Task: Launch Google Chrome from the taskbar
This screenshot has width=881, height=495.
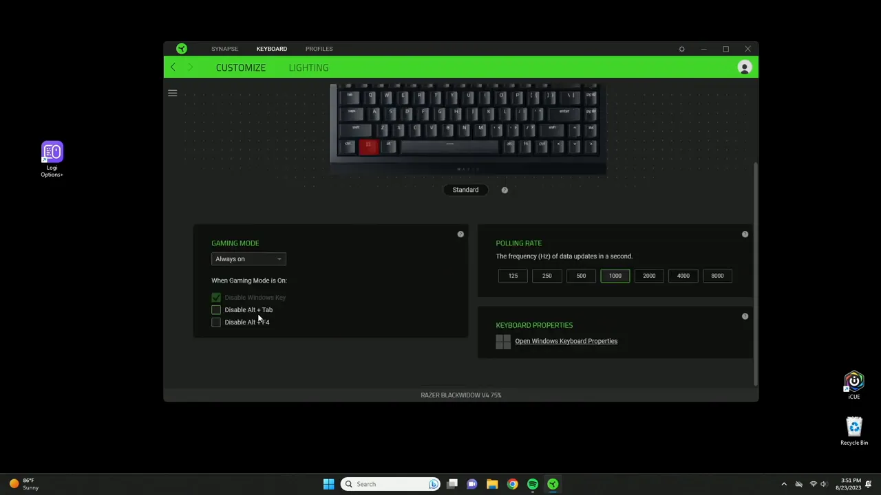Action: tap(512, 484)
